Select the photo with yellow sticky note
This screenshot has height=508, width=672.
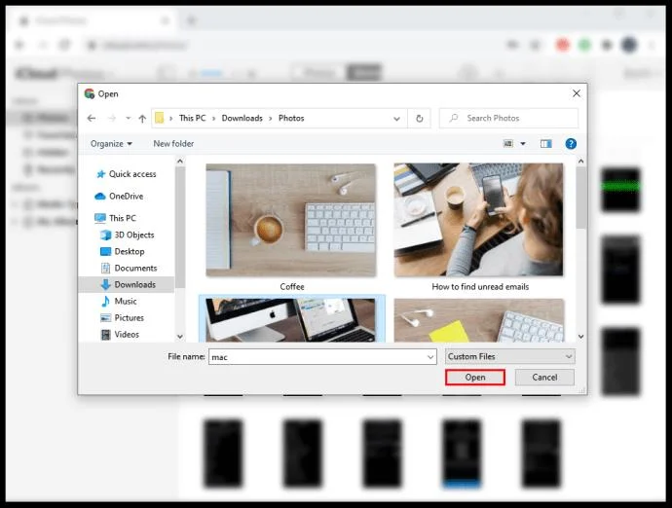tap(479, 320)
